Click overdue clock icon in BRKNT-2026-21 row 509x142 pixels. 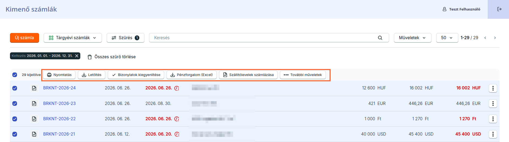177,134
